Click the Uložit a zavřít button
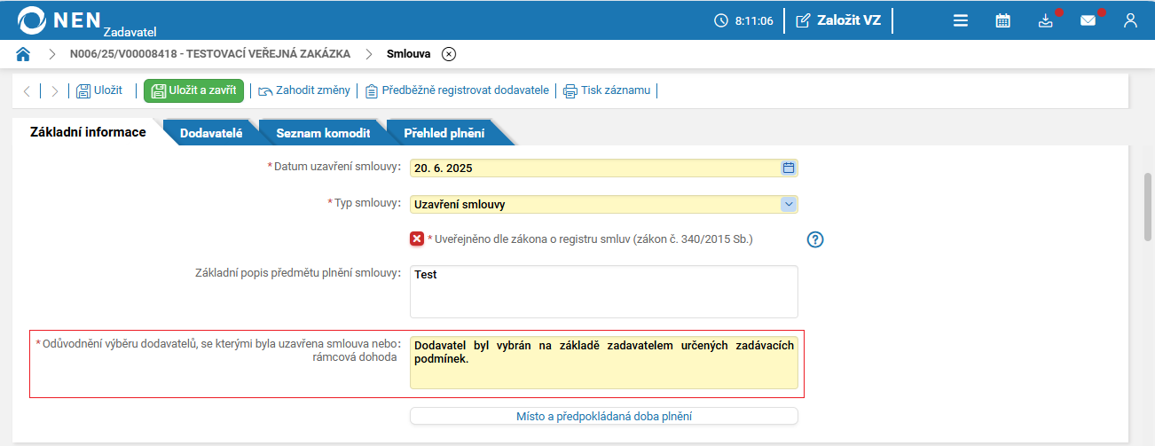The height and width of the screenshot is (446, 1155). [x=193, y=90]
